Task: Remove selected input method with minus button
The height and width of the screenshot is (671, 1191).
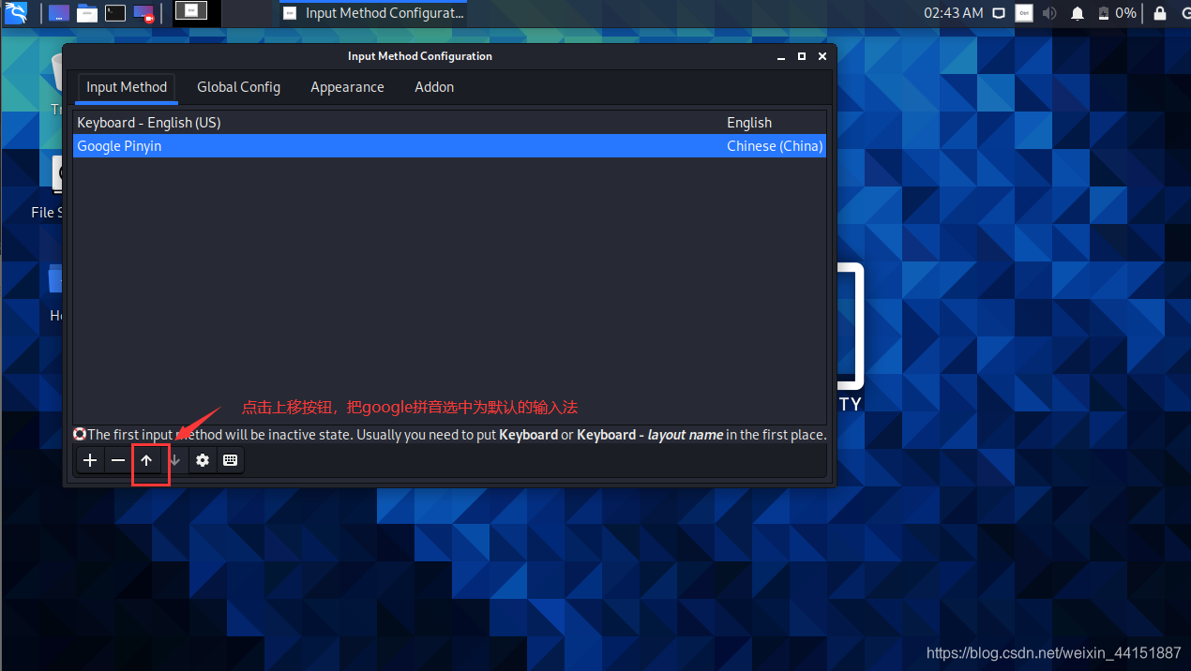Action: [118, 460]
